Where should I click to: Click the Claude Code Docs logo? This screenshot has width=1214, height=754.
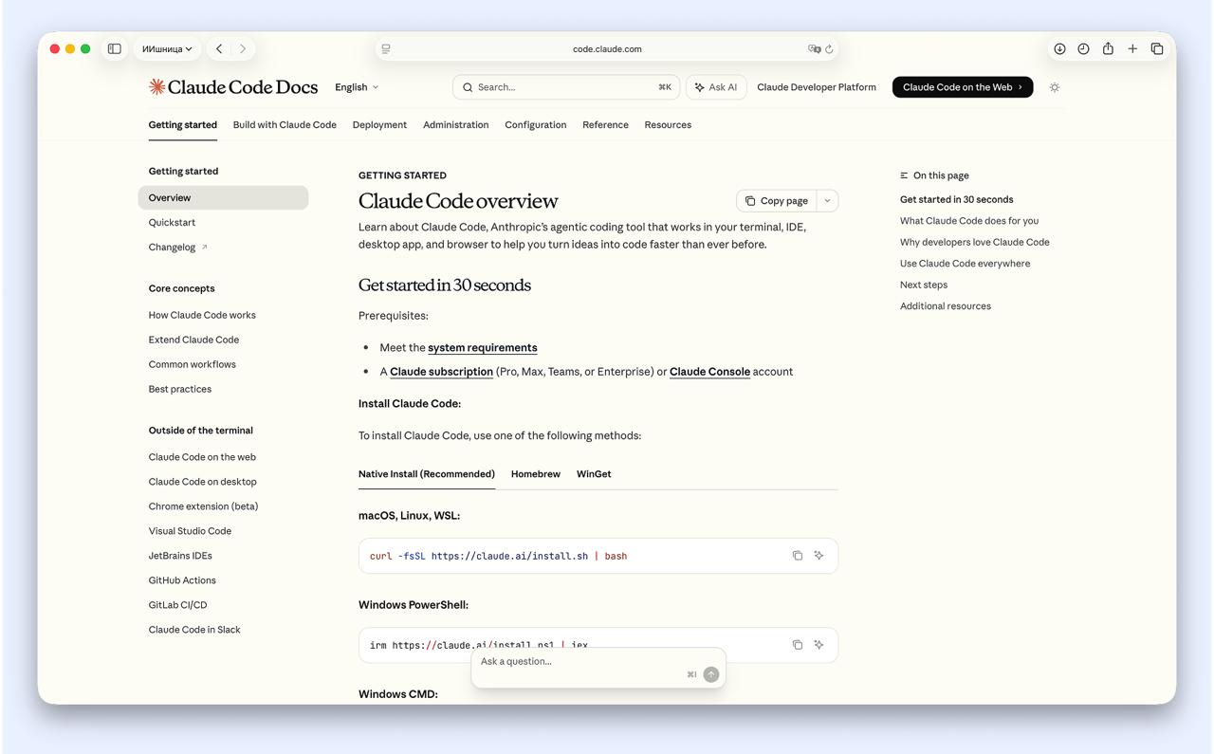[233, 87]
